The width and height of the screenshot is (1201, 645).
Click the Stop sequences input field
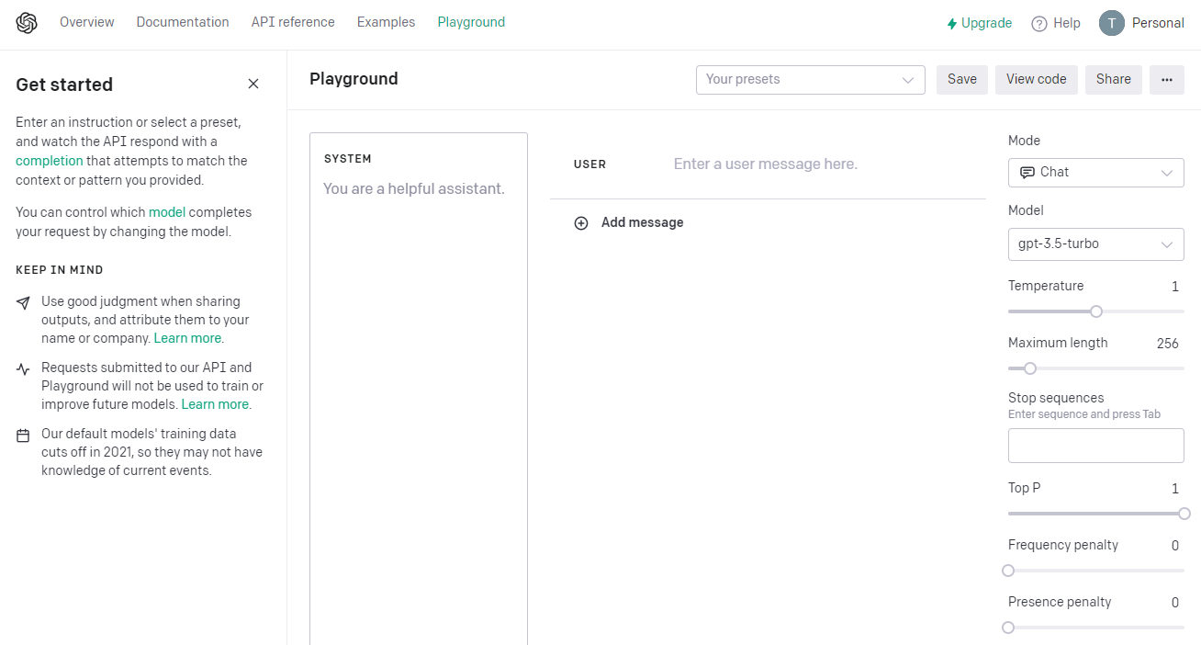pos(1095,446)
